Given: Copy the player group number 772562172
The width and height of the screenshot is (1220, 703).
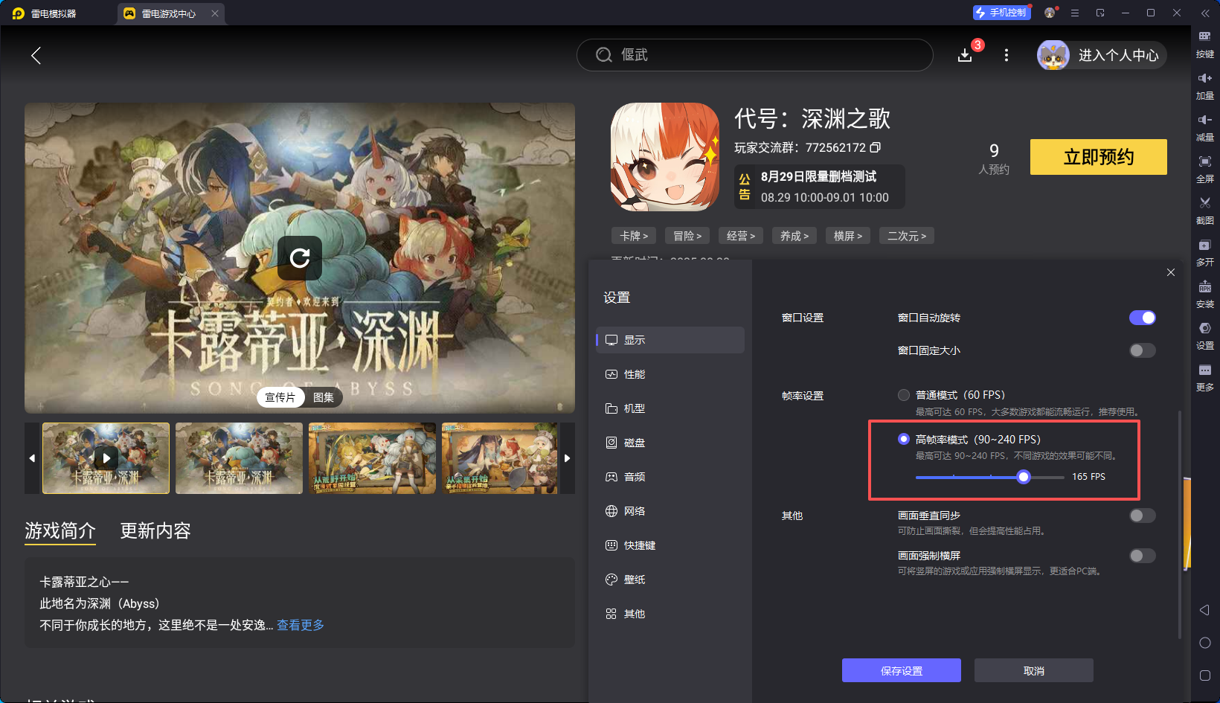Looking at the screenshot, I should coord(876,147).
